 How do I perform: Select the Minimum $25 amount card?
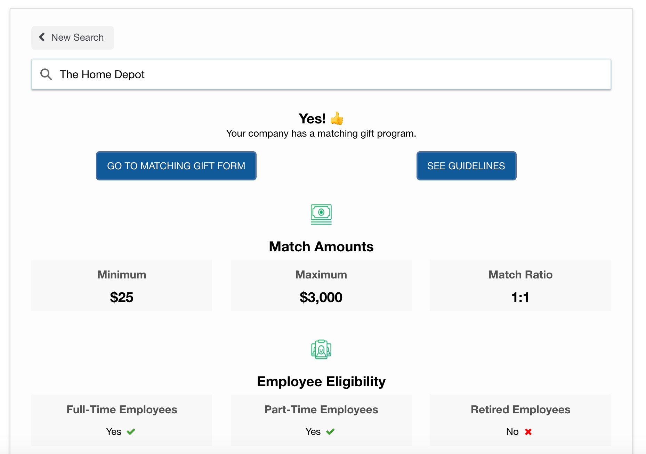tap(121, 285)
